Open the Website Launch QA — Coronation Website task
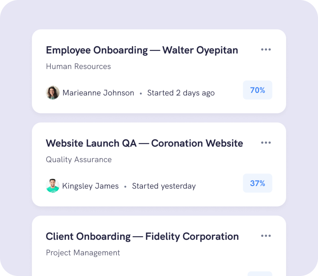Image resolution: width=318 pixels, height=276 pixels. (x=144, y=143)
